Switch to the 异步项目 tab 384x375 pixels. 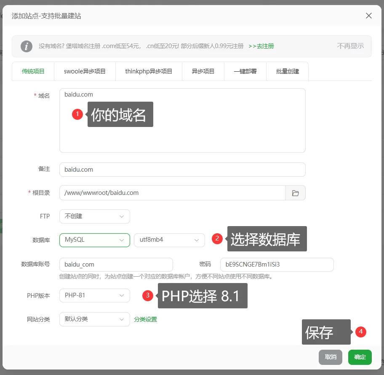tap(203, 71)
